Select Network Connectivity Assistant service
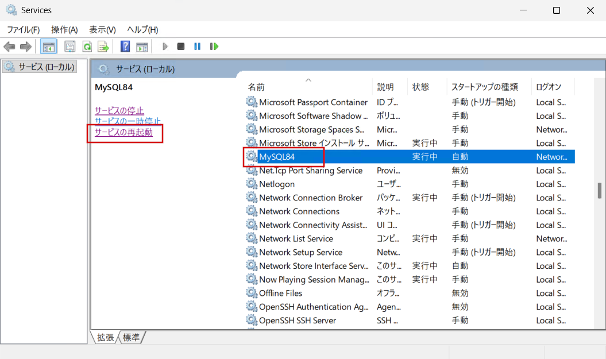 pyautogui.click(x=313, y=225)
